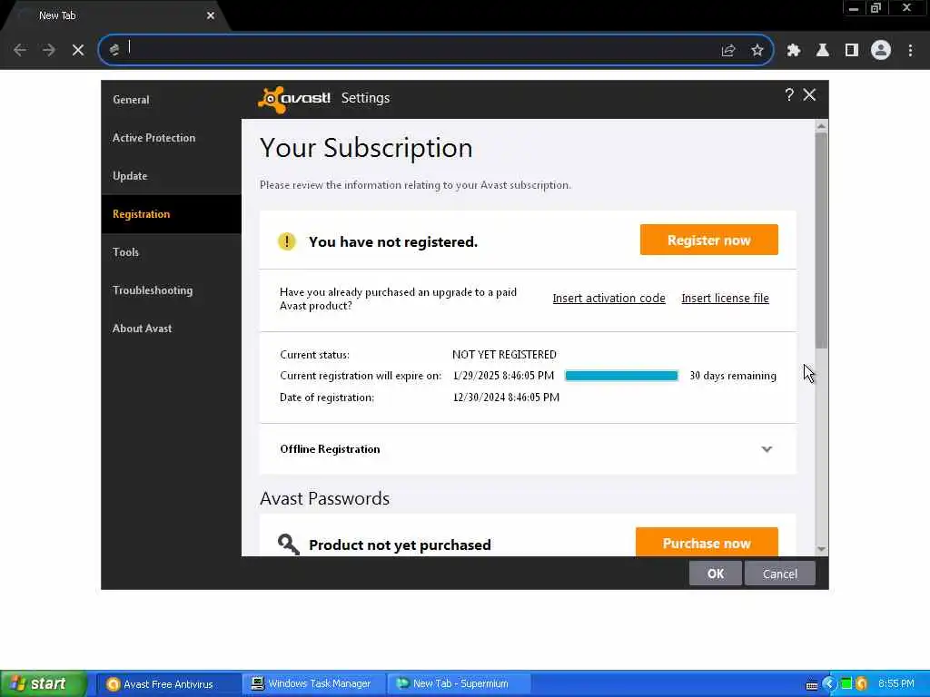Screen dimensions: 930x697
Task: Click the Insert activation code link
Action: coord(608,298)
